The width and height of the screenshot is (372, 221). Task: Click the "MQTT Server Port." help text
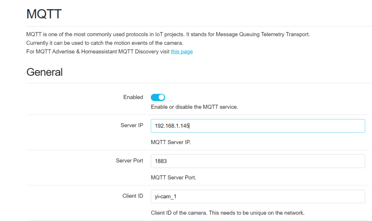(173, 177)
